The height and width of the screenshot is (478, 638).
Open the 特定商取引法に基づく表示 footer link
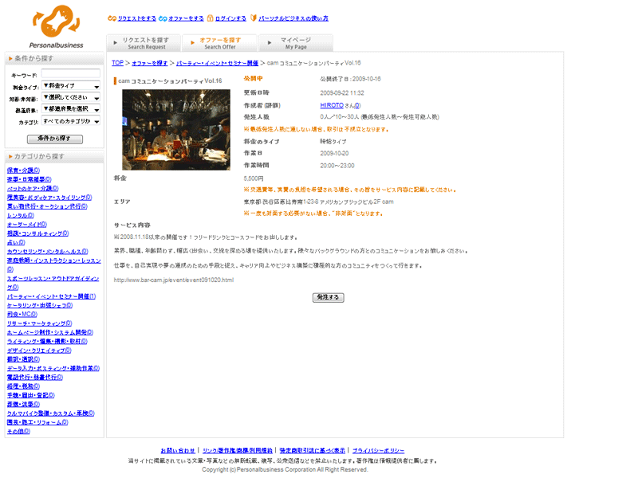coord(312,450)
